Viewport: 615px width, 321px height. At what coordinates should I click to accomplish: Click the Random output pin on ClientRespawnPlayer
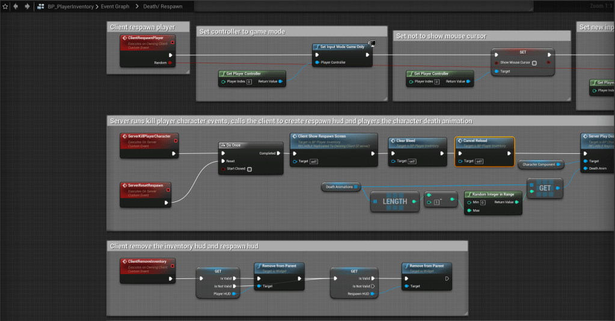click(170, 63)
